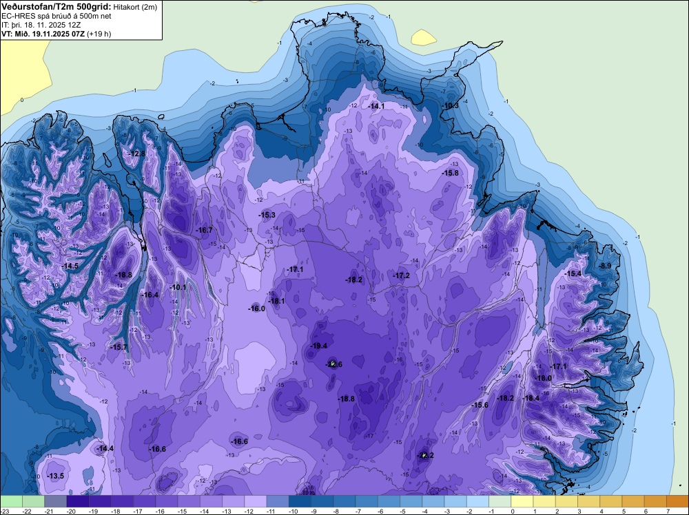Click the legend swatch labeled -17
The image size is (689, 515).
[144, 501]
